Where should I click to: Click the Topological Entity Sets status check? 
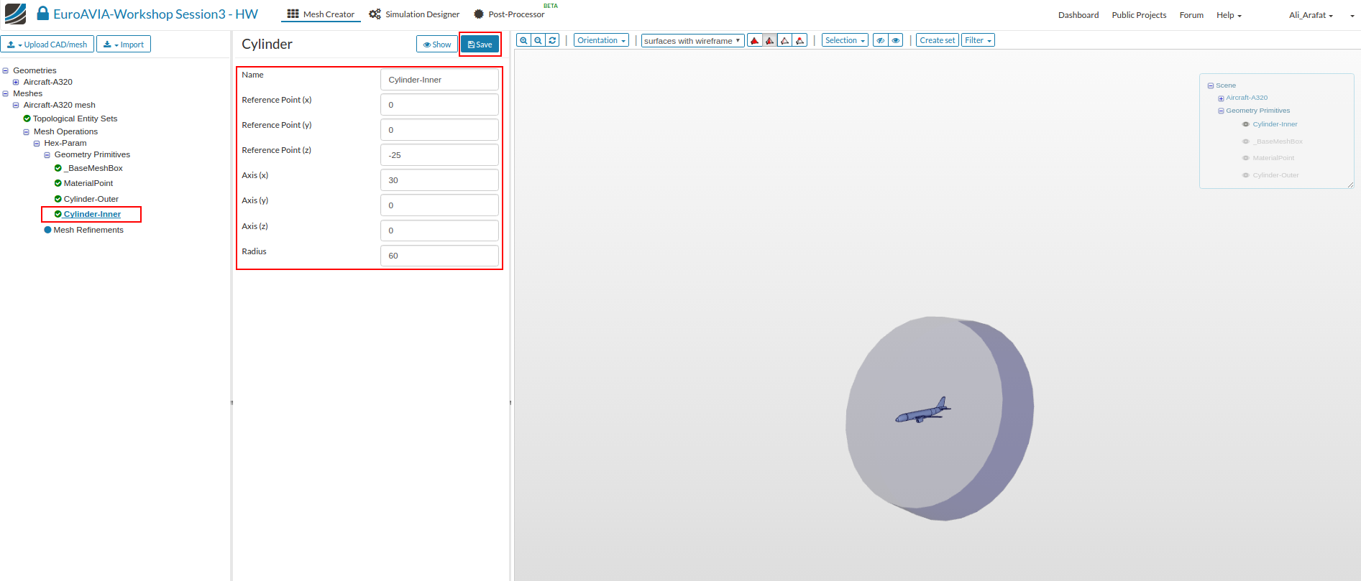point(27,118)
